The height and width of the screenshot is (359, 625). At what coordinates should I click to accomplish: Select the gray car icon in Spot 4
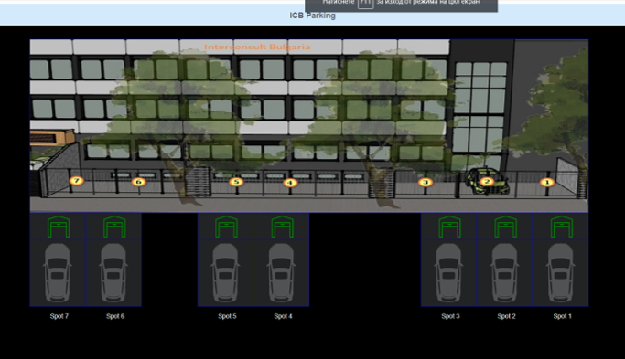(282, 273)
